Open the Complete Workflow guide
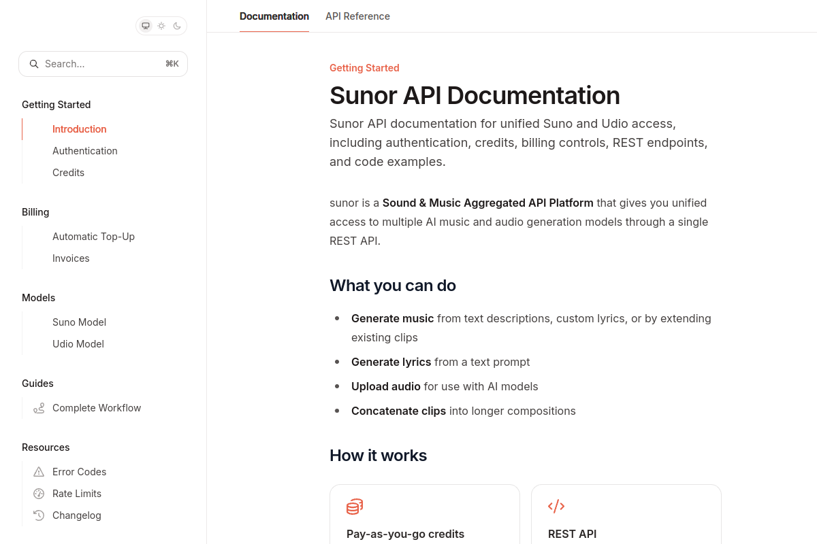This screenshot has height=544, width=817. (x=97, y=408)
